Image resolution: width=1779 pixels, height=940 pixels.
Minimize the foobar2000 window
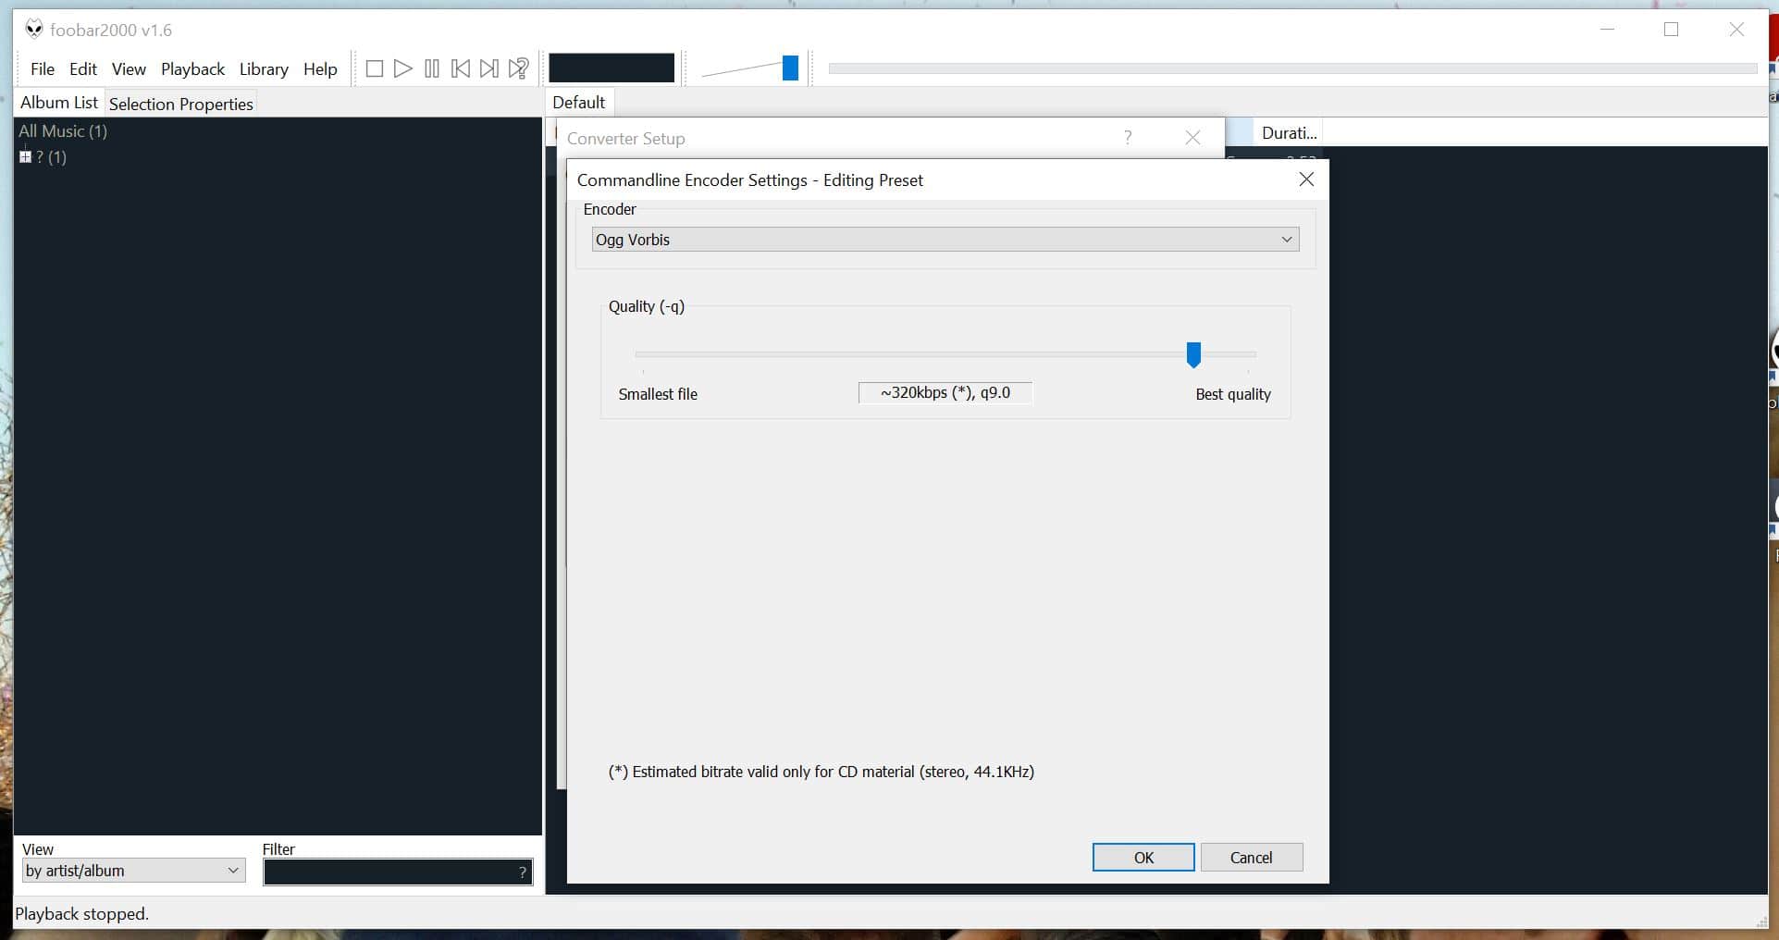[1608, 30]
